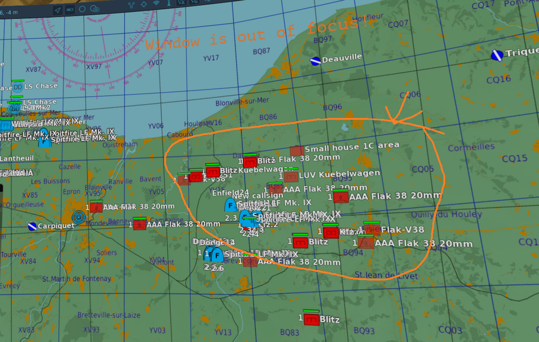The image size is (539, 342).
Task: Select the red Blitz unit at the map's bottom
Action: point(312,320)
